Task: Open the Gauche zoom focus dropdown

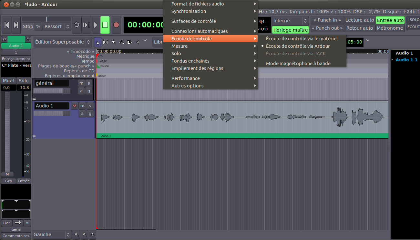Action: tap(52, 235)
